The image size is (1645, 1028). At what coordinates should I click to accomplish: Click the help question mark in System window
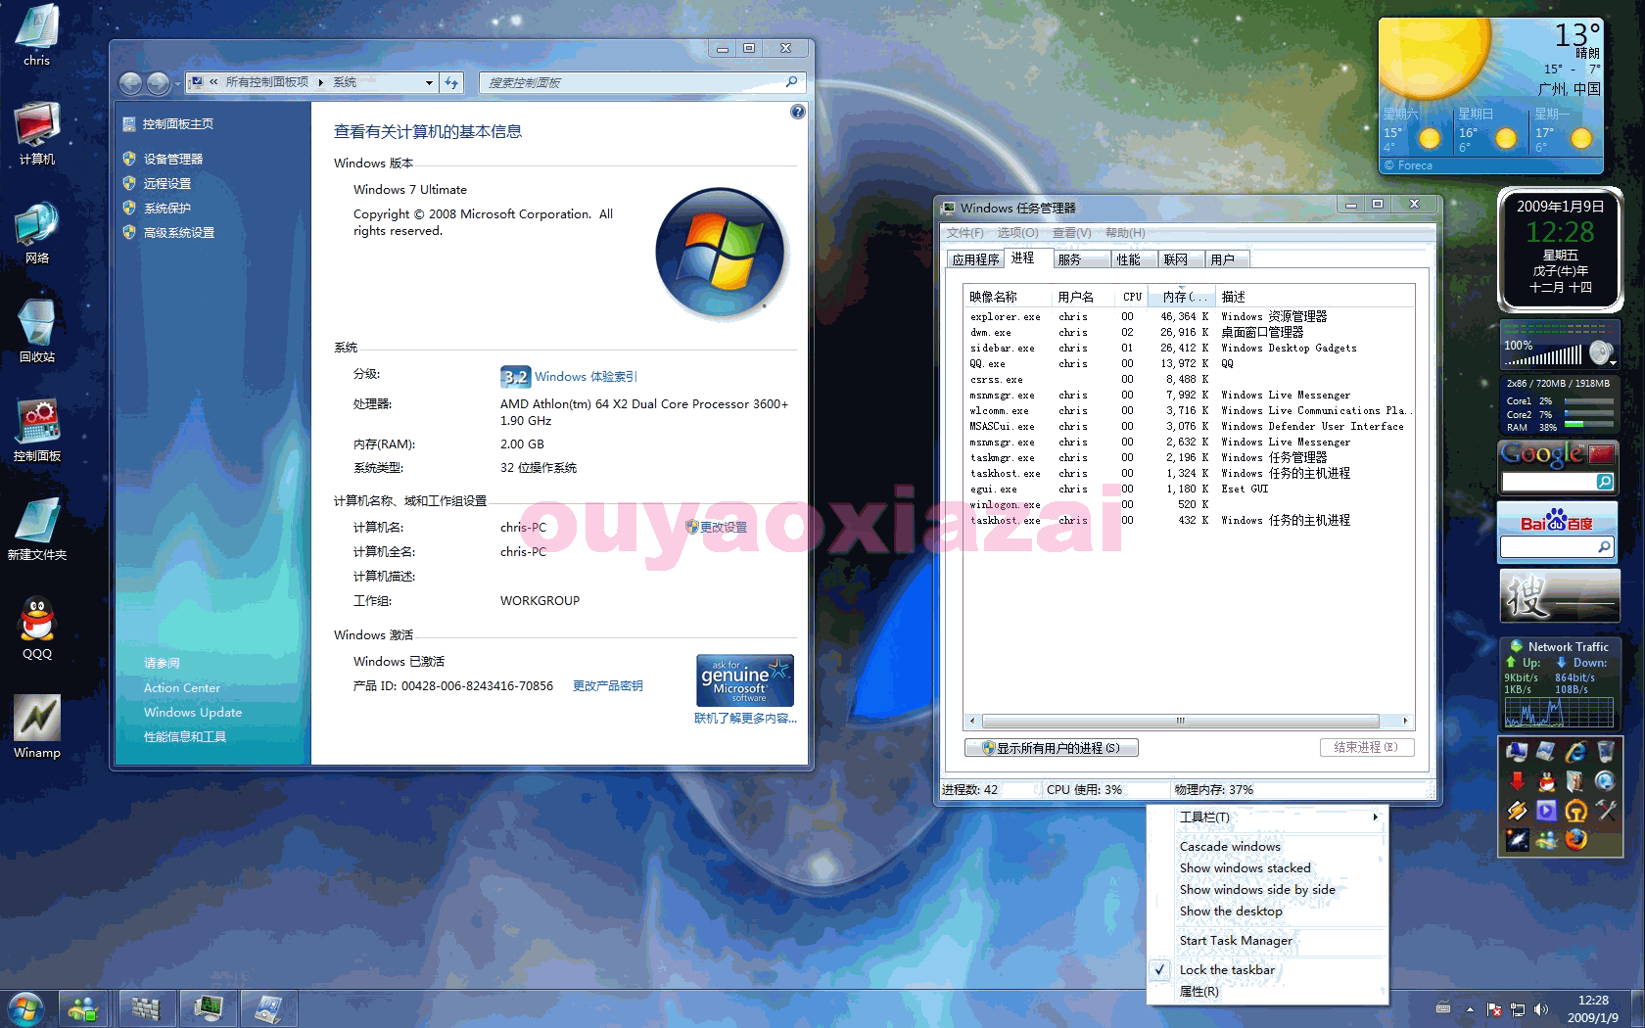tap(797, 112)
